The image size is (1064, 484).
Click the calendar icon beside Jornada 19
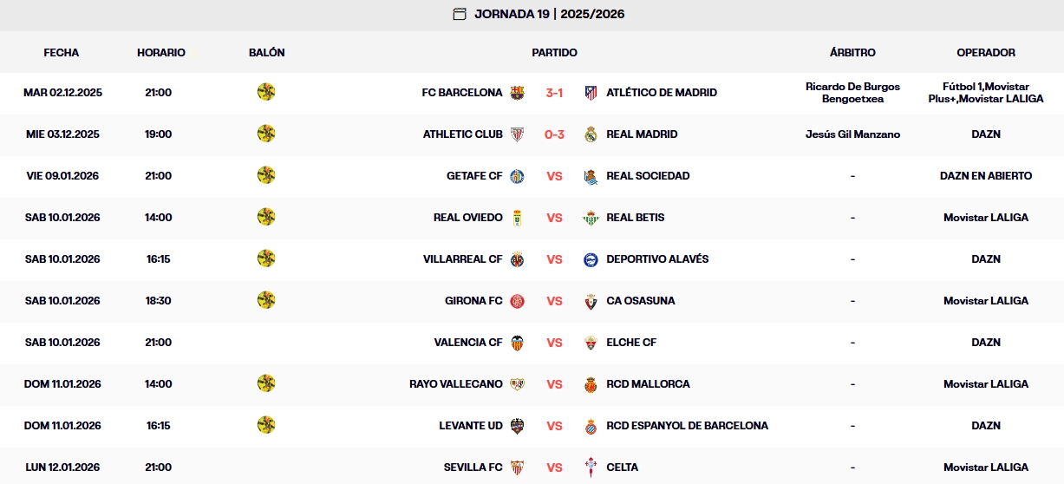(460, 14)
